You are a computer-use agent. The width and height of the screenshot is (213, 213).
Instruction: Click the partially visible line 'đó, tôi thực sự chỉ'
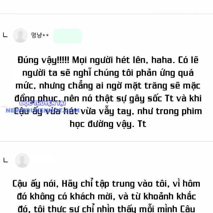(106, 209)
